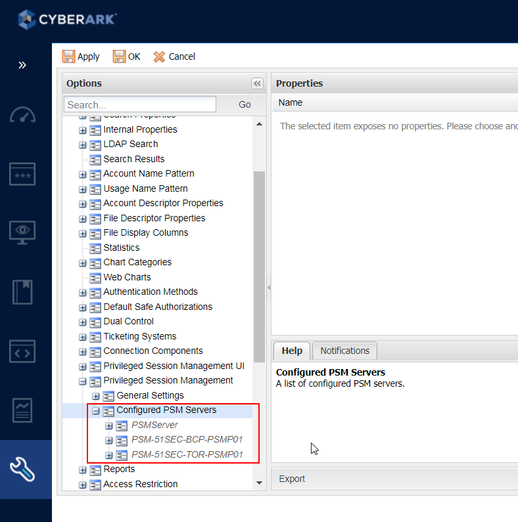Open the Accounts password icon in sidebar
This screenshot has width=518, height=522.
22,174
